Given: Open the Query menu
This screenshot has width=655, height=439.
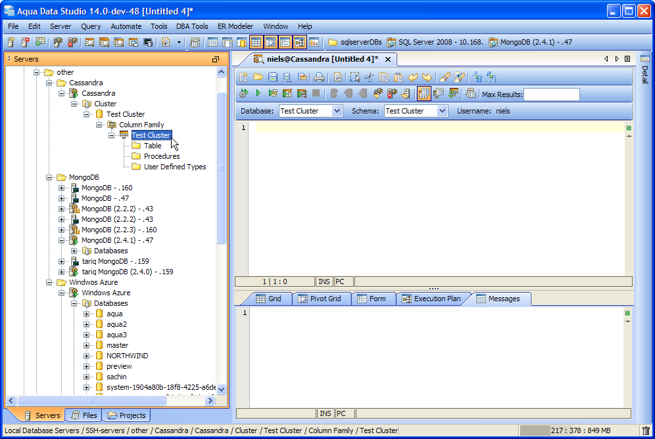Looking at the screenshot, I should click(91, 26).
